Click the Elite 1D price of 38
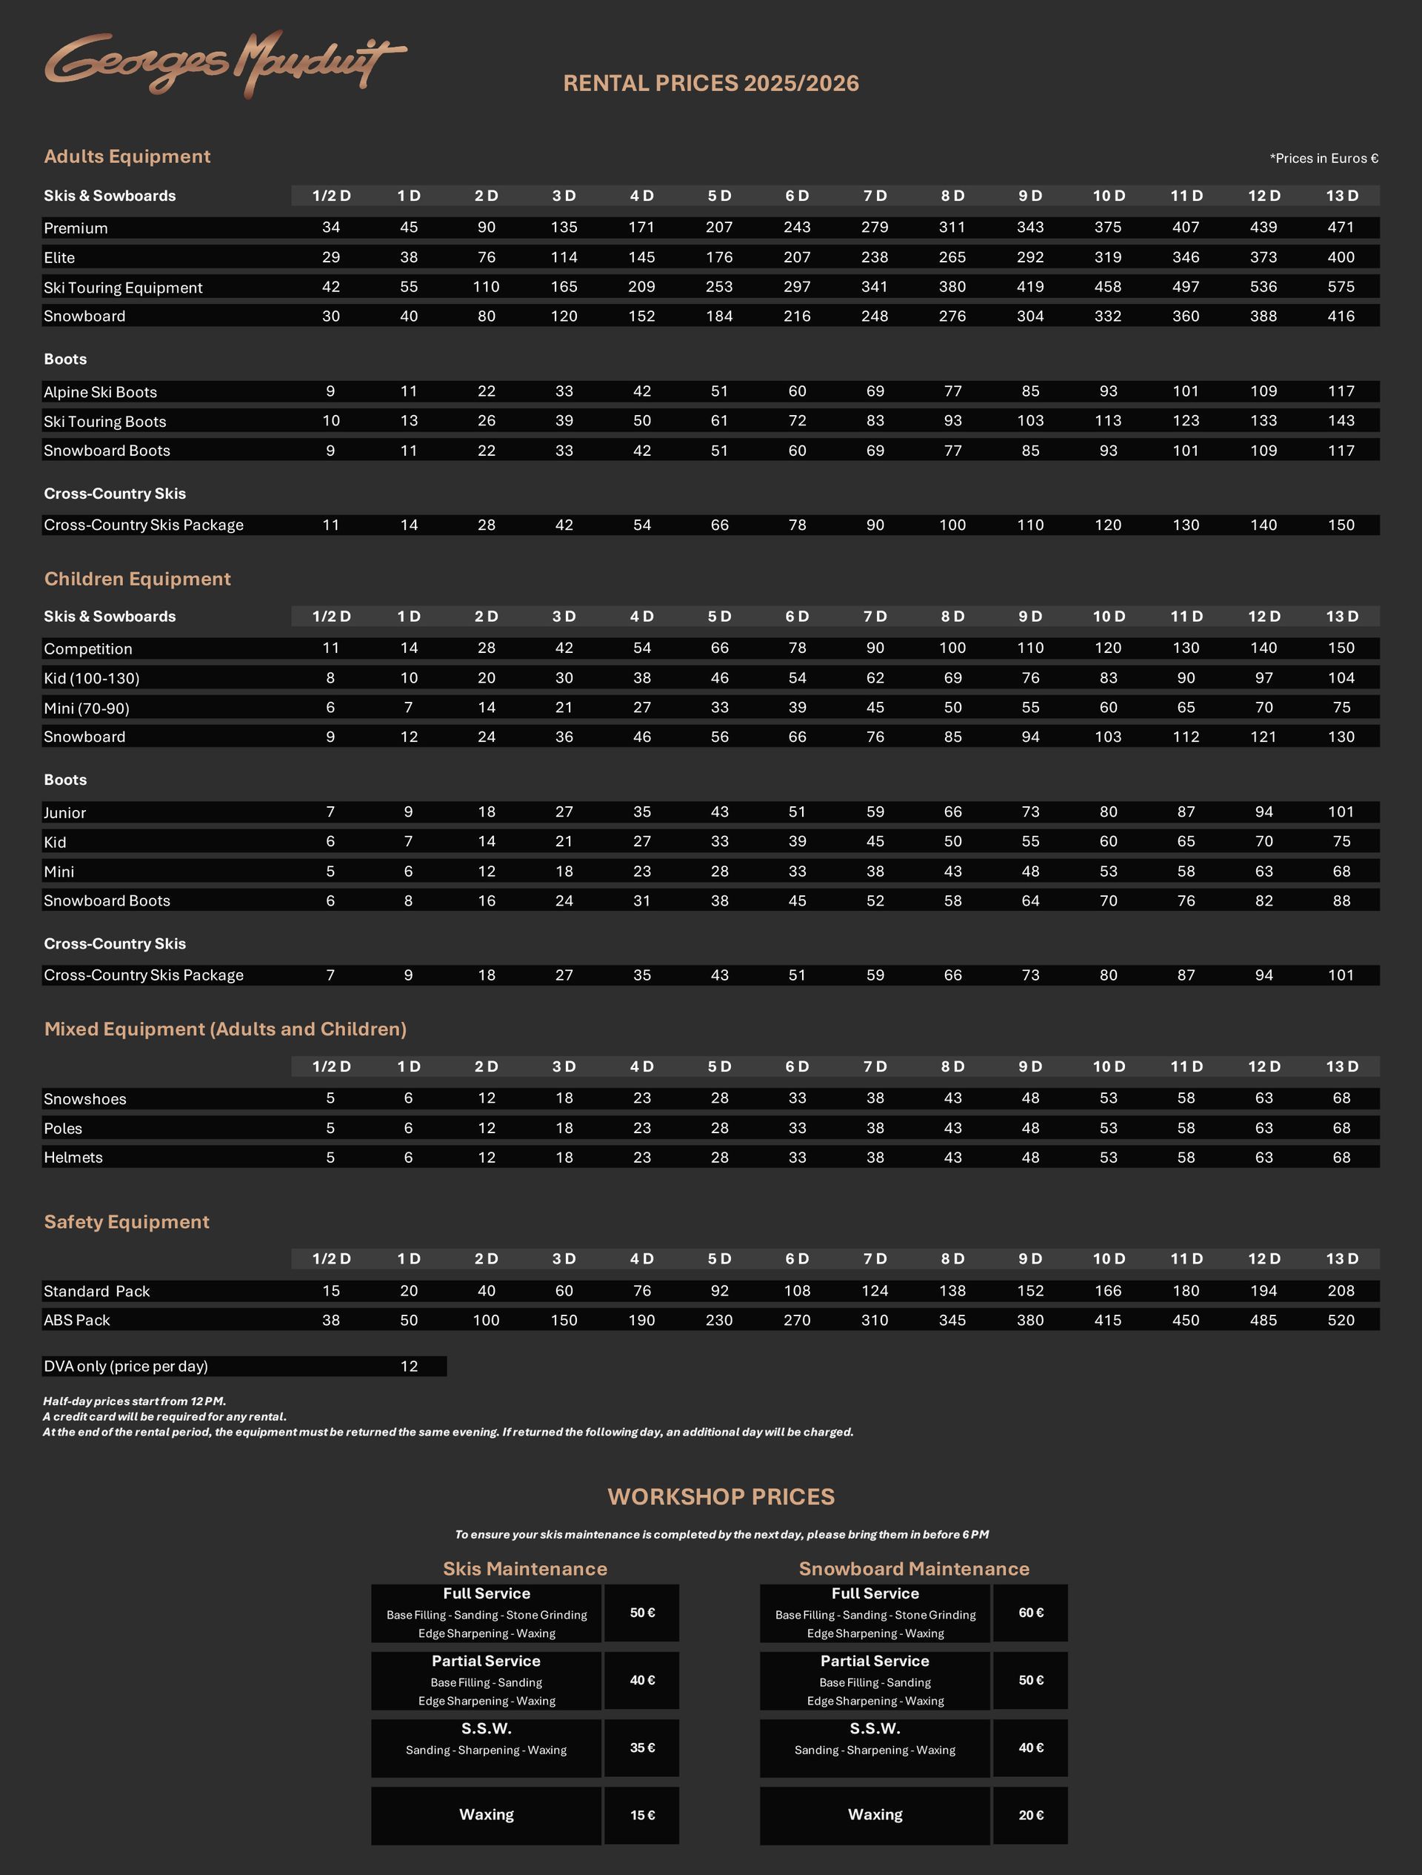The image size is (1422, 1875). coord(408,257)
